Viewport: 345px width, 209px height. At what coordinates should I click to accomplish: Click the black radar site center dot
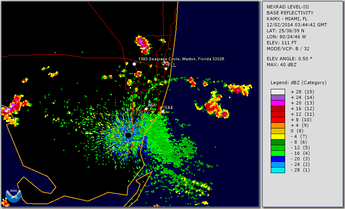[x=128, y=135]
